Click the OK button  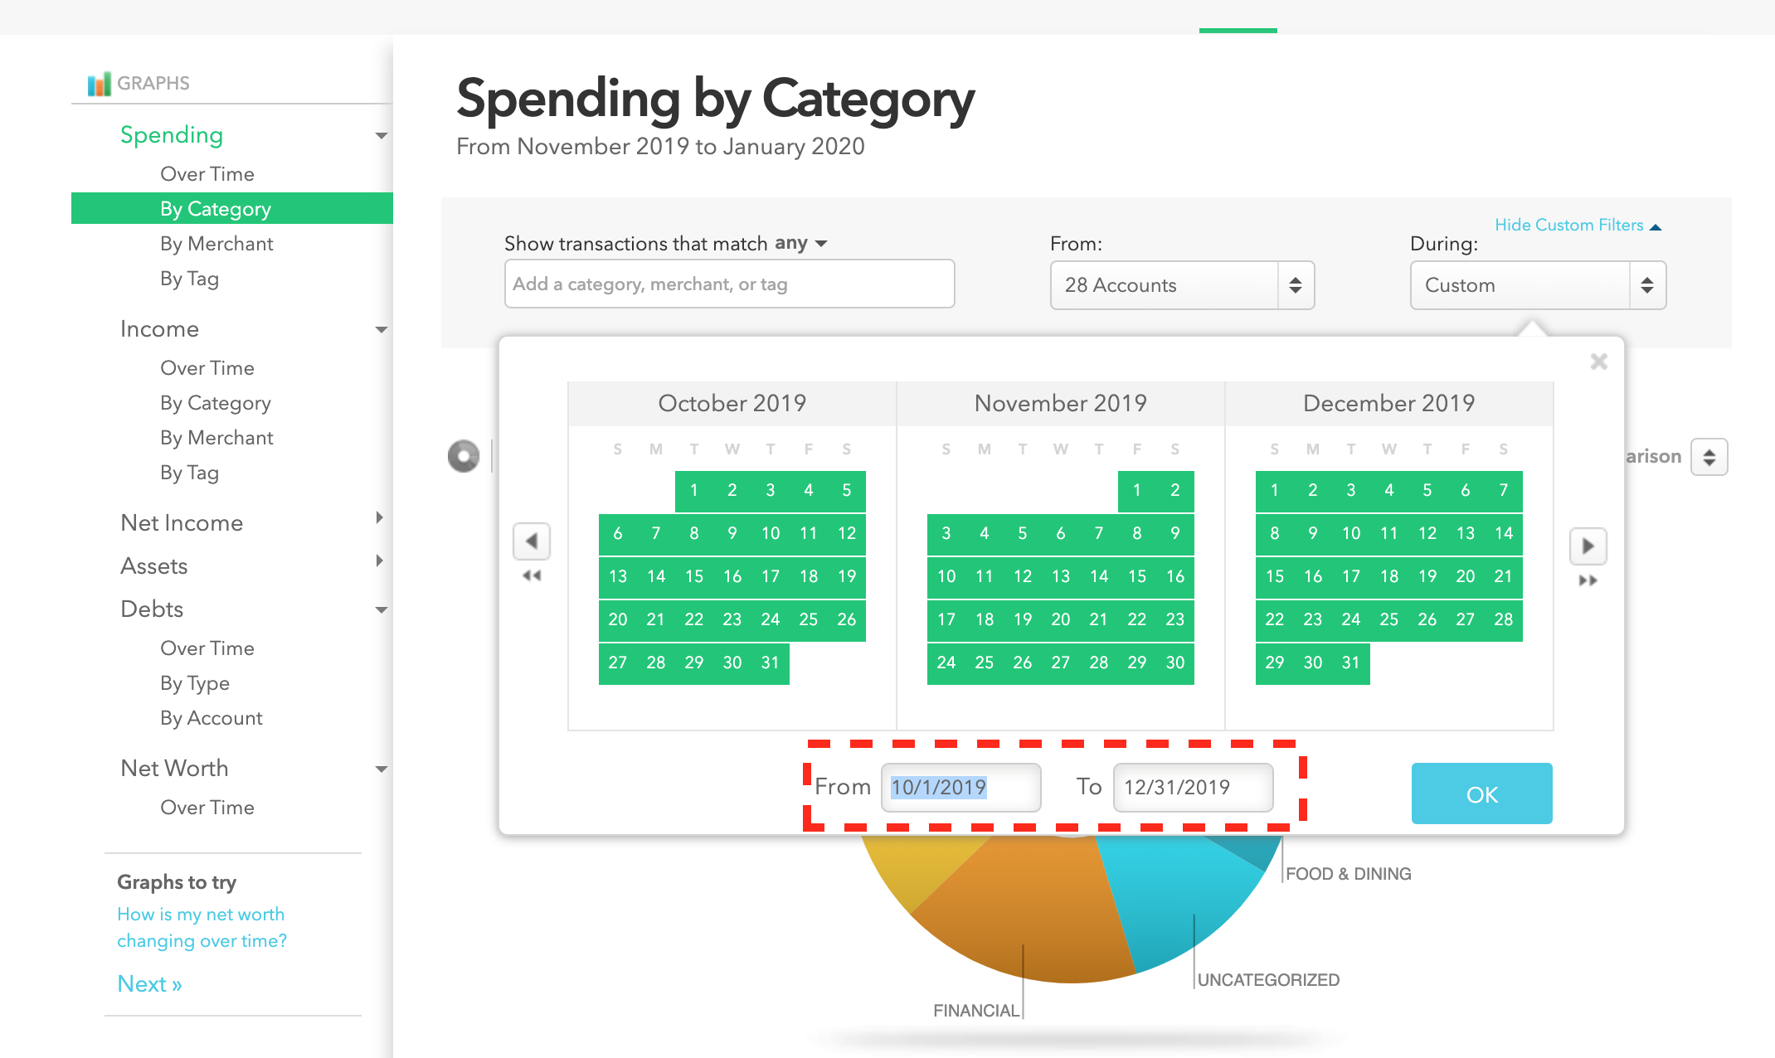(1481, 793)
